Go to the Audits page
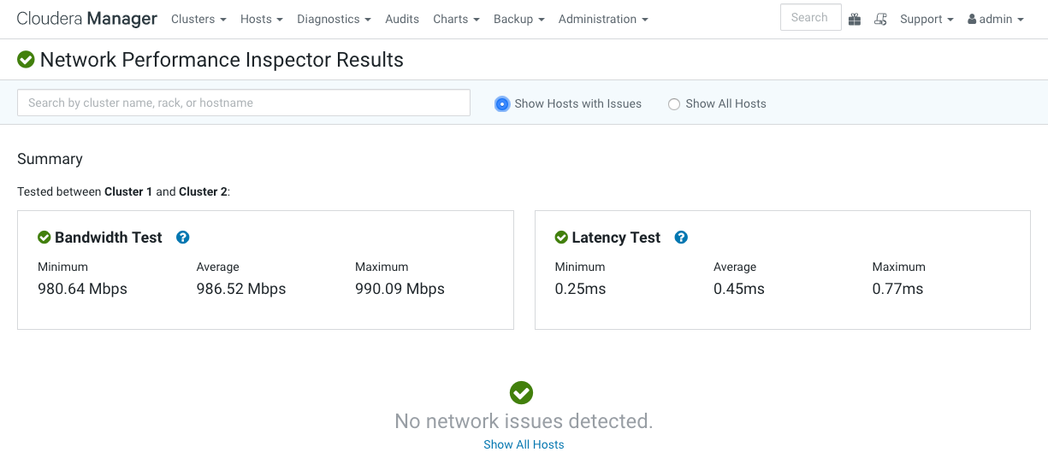 402,19
